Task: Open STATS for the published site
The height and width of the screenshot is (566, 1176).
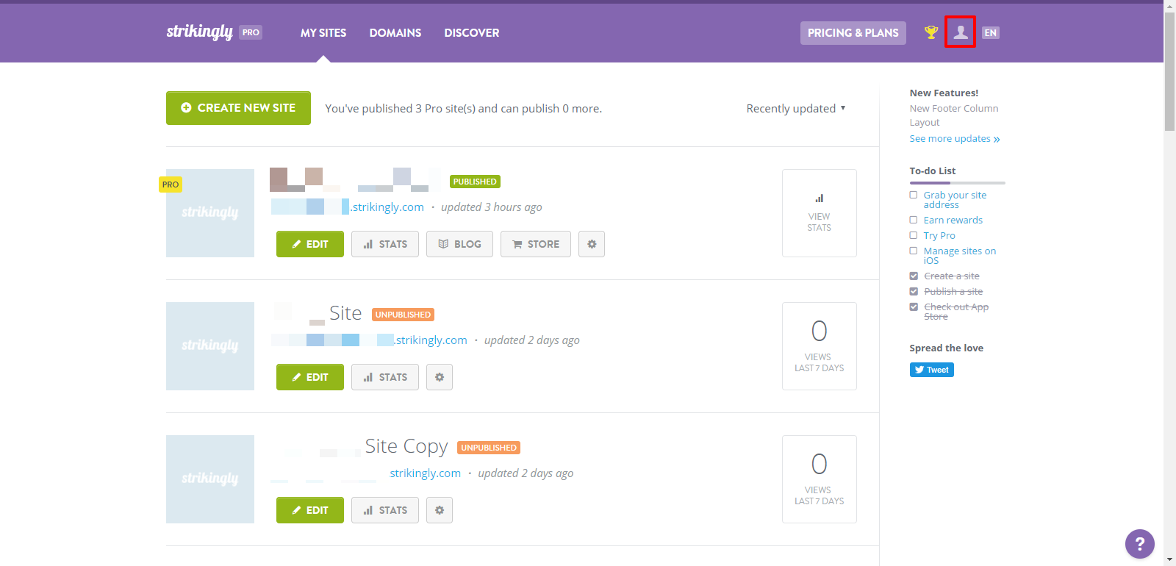Action: [x=385, y=244]
